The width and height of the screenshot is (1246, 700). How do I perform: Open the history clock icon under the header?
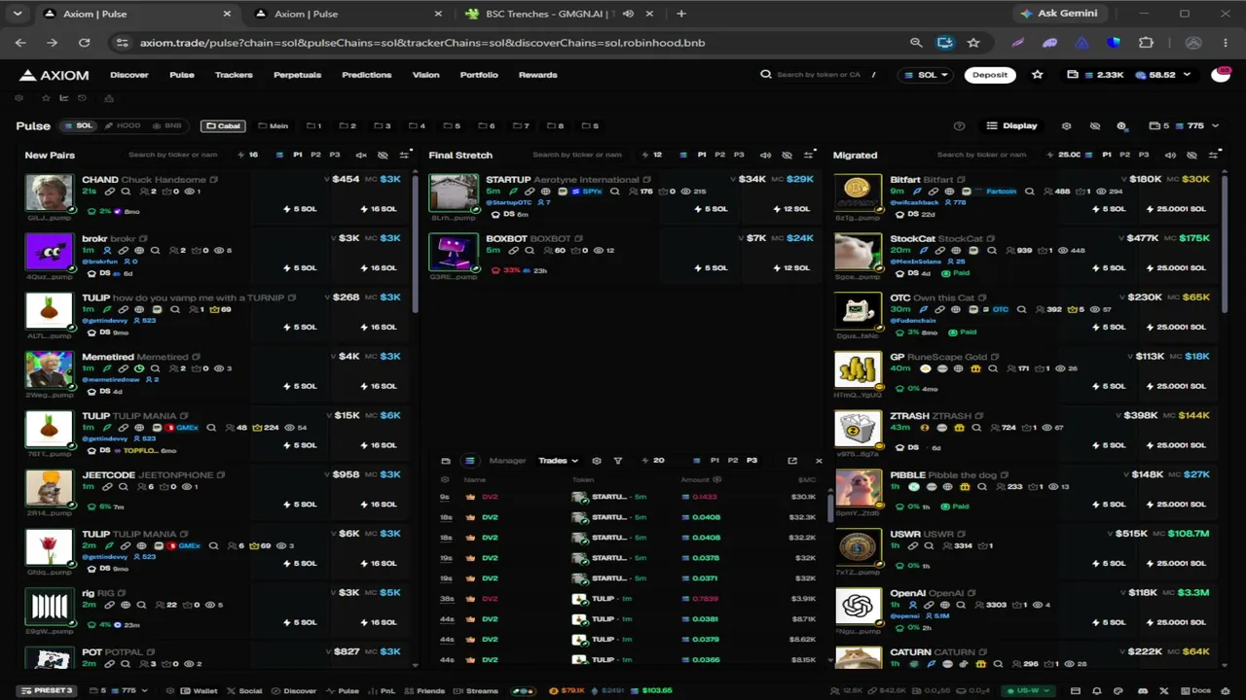click(x=82, y=98)
